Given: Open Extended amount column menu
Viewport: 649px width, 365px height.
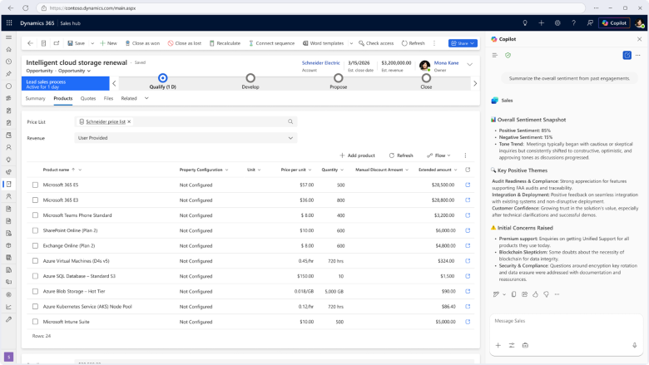Looking at the screenshot, I should [x=456, y=170].
